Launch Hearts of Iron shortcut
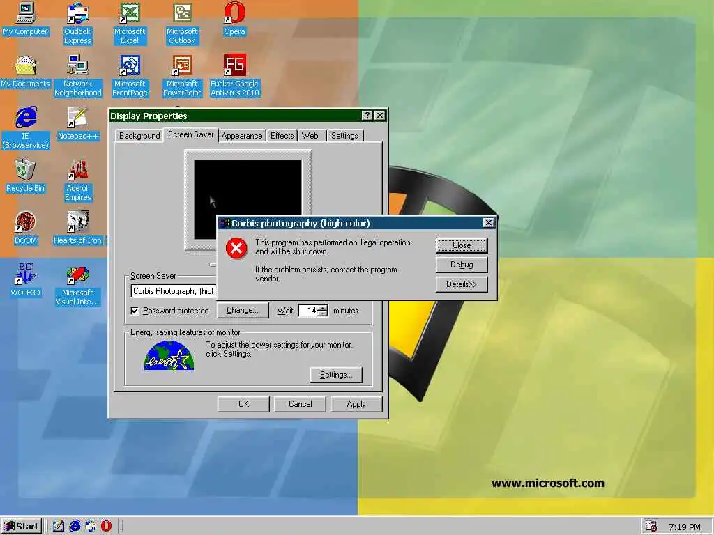This screenshot has height=535, width=714. click(x=78, y=228)
